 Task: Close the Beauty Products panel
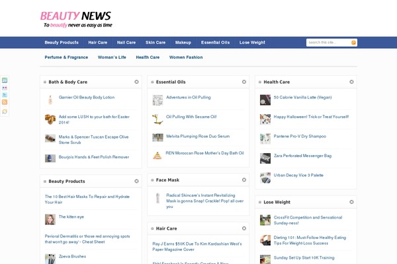click(136, 181)
